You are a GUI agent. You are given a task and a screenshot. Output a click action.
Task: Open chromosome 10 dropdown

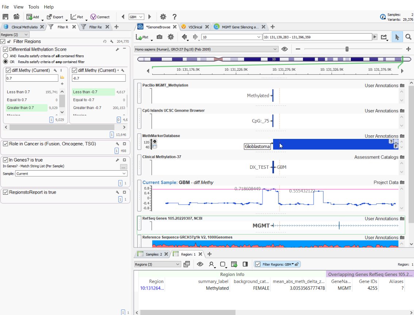pyautogui.click(x=231, y=37)
